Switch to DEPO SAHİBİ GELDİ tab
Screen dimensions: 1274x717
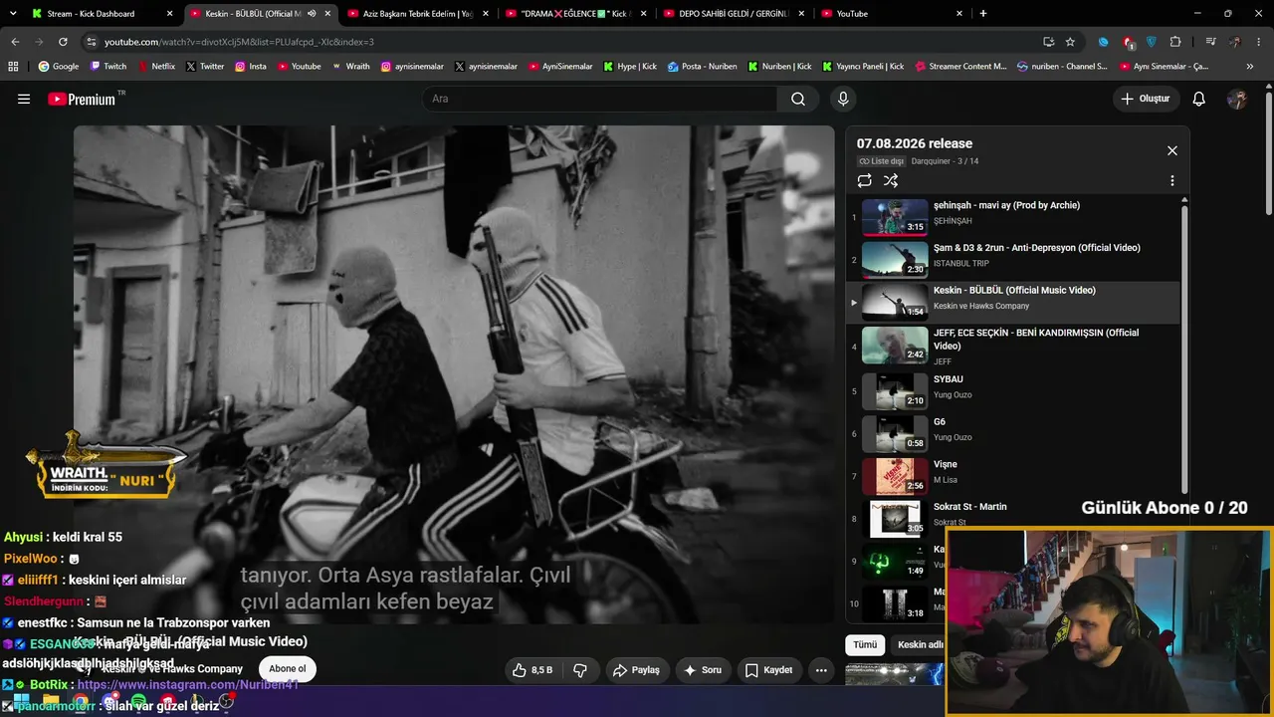(734, 14)
